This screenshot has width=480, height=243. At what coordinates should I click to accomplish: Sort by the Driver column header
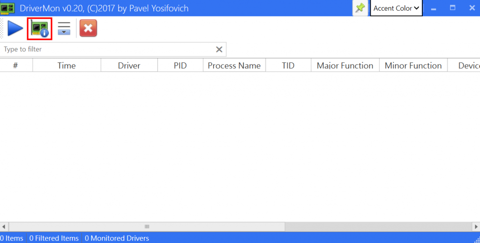pos(129,66)
